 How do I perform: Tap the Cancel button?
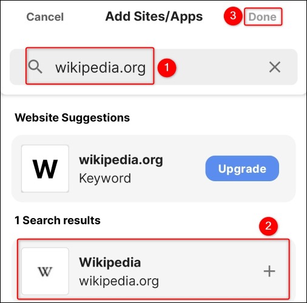[x=45, y=17]
